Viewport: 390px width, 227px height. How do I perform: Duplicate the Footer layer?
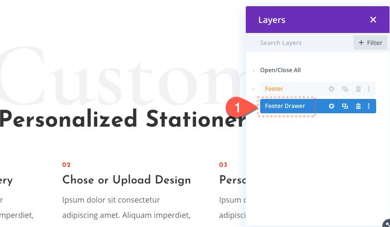pos(344,89)
